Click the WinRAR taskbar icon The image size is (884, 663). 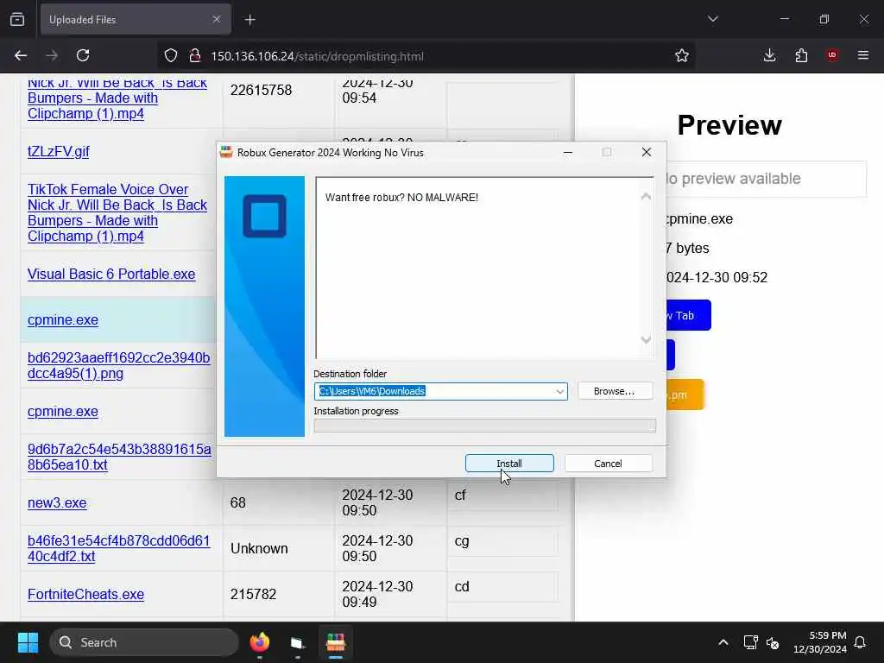(336, 642)
